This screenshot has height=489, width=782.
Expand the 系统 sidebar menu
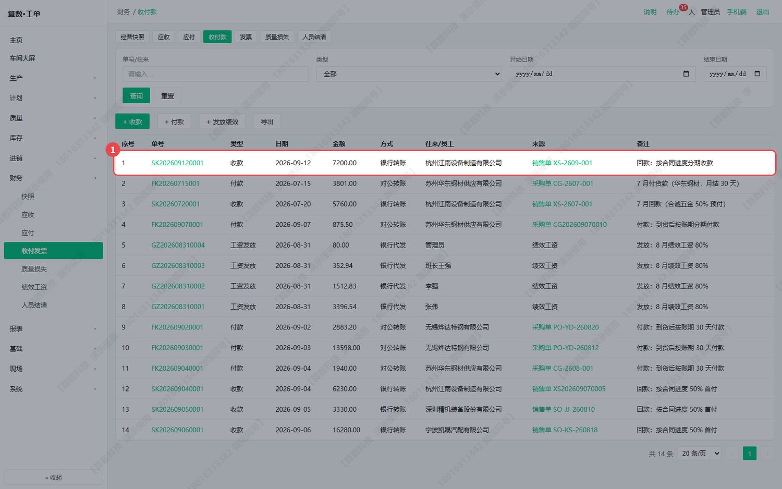tap(53, 389)
